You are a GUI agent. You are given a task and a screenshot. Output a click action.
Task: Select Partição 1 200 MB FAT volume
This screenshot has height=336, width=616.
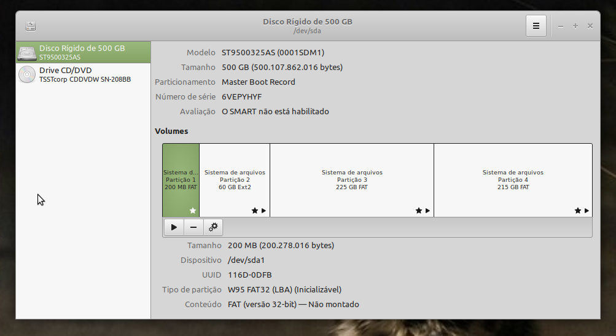pos(181,180)
